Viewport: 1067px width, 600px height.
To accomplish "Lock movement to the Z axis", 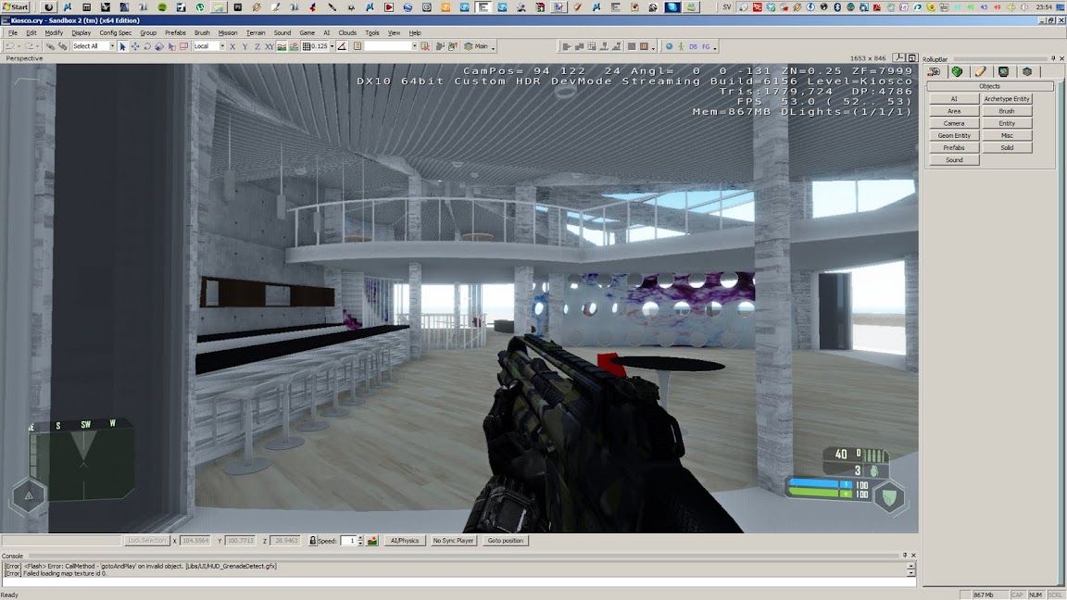I will click(257, 46).
